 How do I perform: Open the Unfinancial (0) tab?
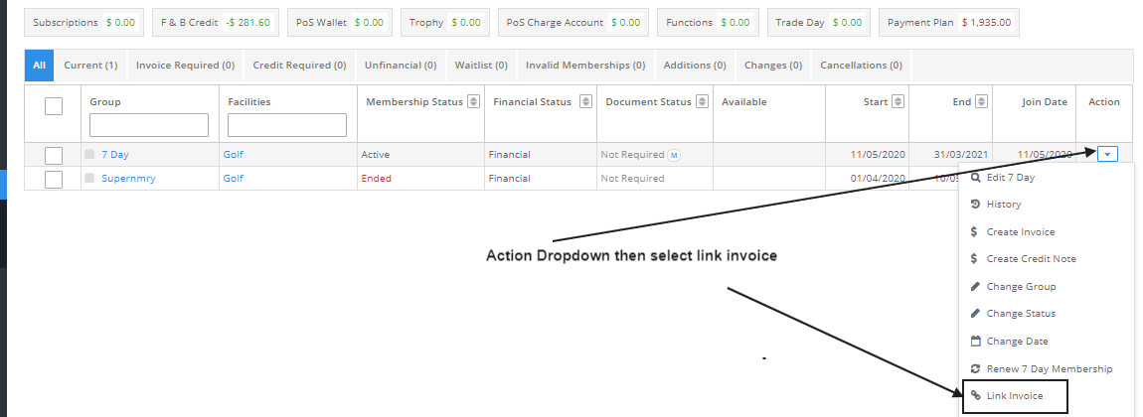click(x=401, y=66)
